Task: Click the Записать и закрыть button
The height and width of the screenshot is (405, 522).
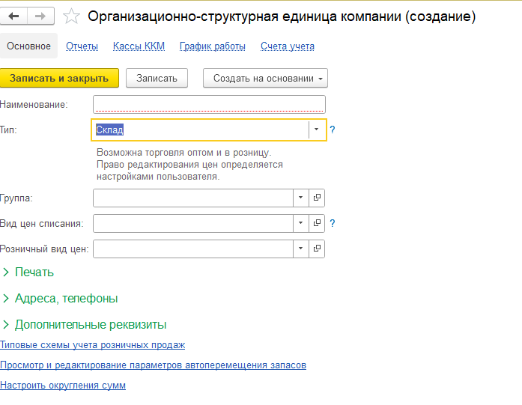Action: click(59, 78)
